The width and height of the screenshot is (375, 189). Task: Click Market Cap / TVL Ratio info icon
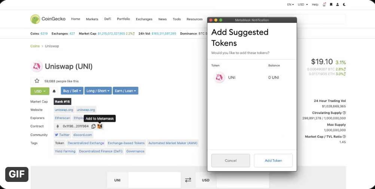(344, 136)
